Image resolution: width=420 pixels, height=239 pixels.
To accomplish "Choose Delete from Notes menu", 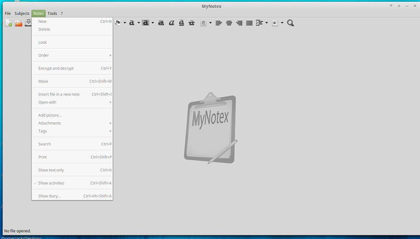I will click(x=72, y=29).
